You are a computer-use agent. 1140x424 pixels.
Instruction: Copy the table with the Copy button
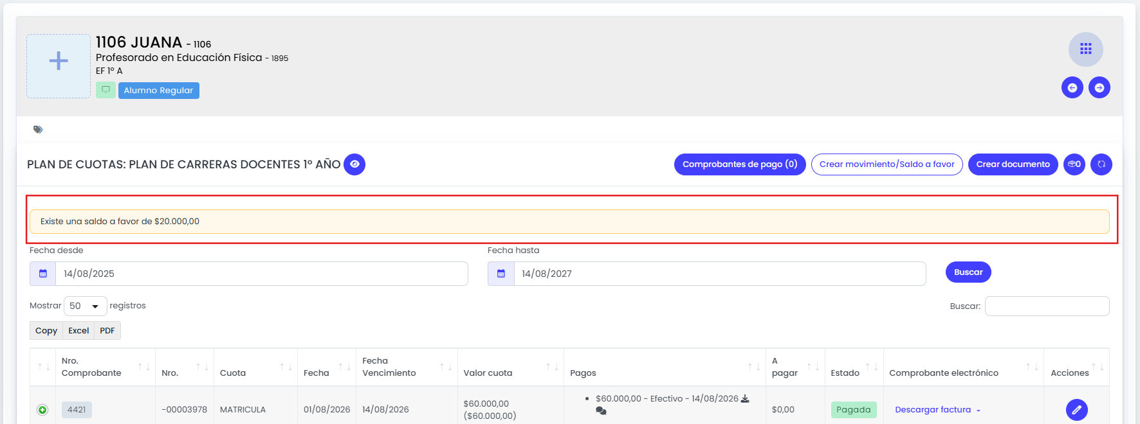[46, 331]
